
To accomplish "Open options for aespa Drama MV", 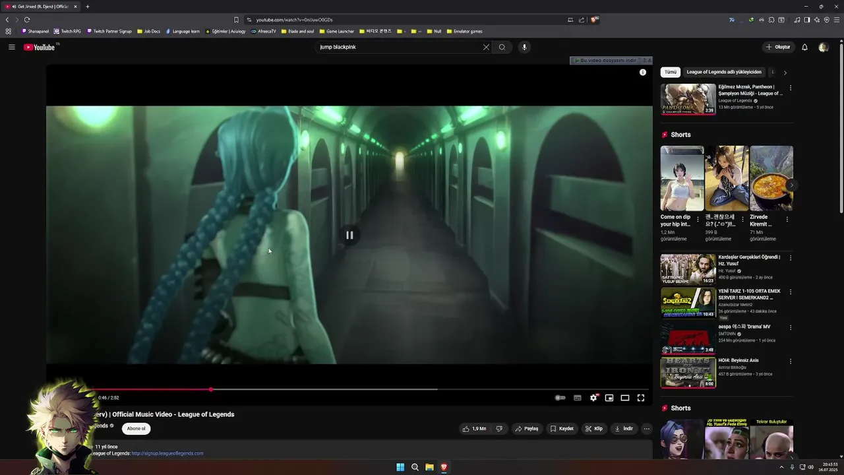I will pyautogui.click(x=791, y=327).
